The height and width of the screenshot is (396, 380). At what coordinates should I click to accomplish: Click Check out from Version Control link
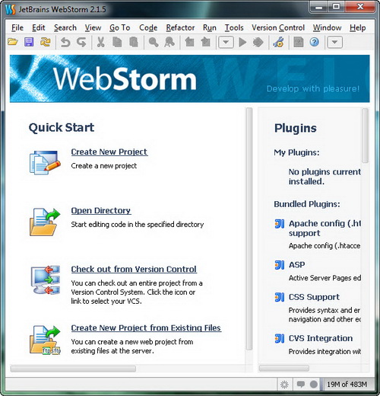point(134,269)
